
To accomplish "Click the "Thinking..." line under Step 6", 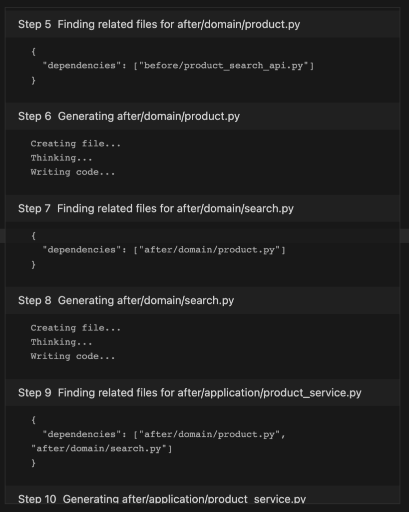I will [61, 158].
